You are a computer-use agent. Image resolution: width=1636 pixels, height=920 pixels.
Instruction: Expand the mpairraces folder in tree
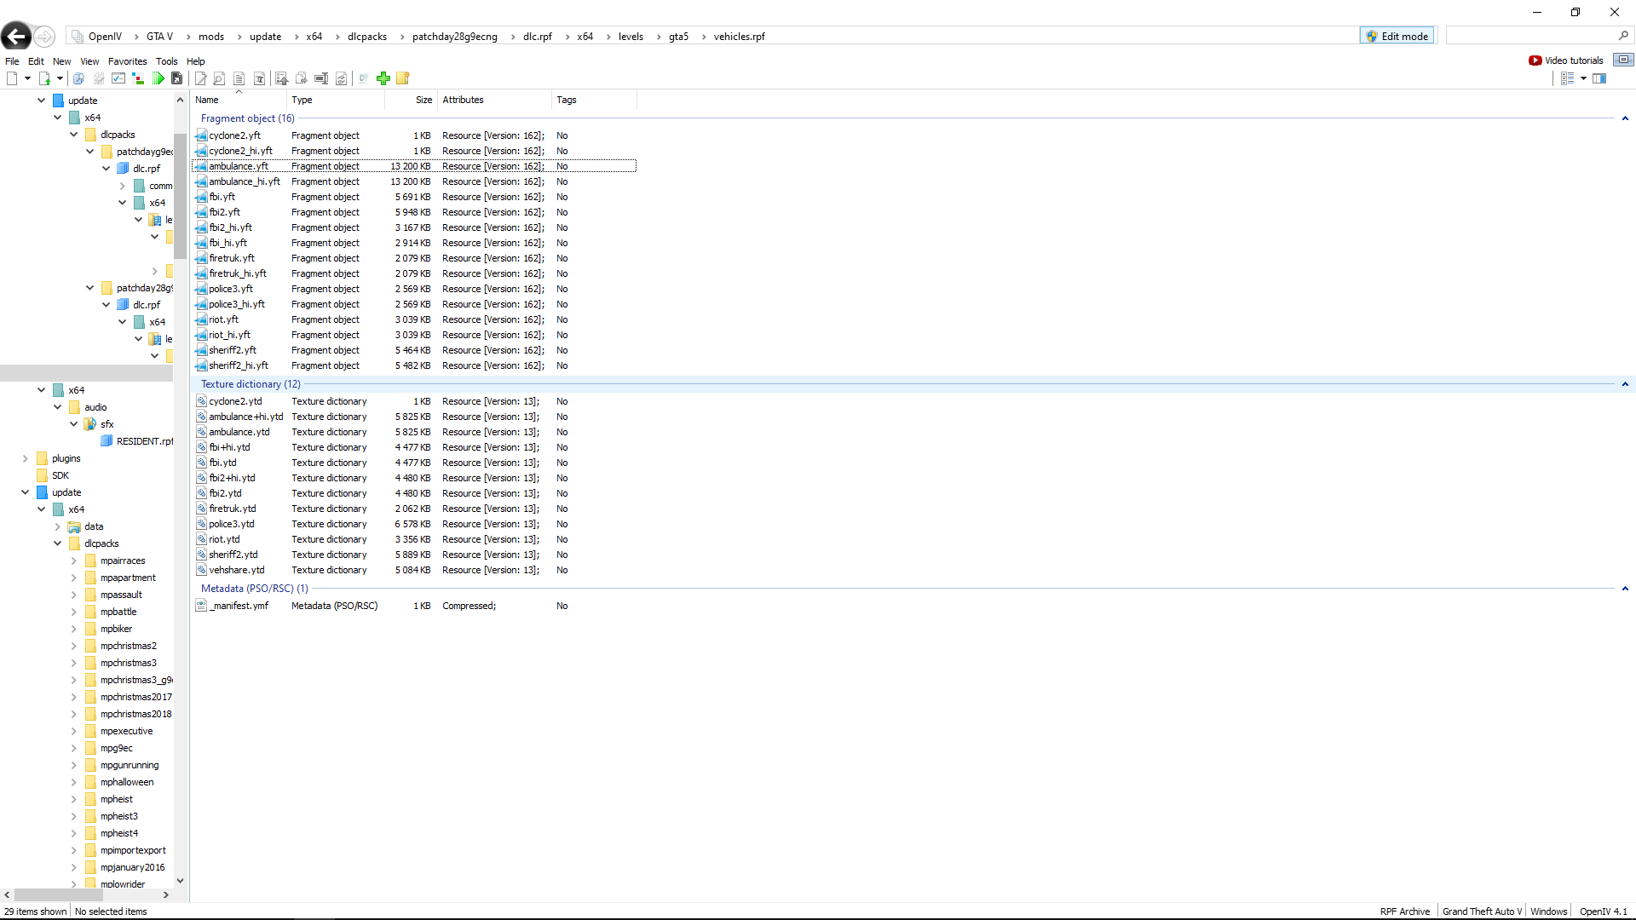74,561
